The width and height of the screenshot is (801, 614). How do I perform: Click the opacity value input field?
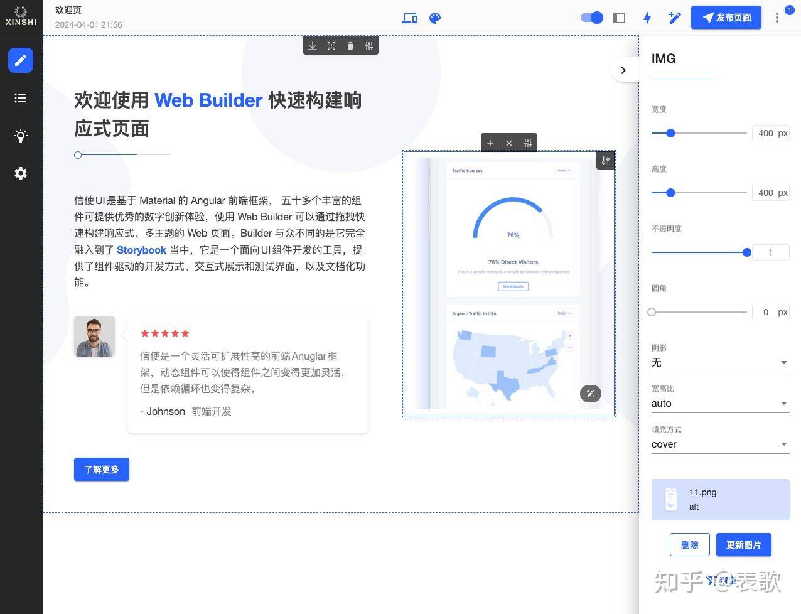tap(770, 252)
